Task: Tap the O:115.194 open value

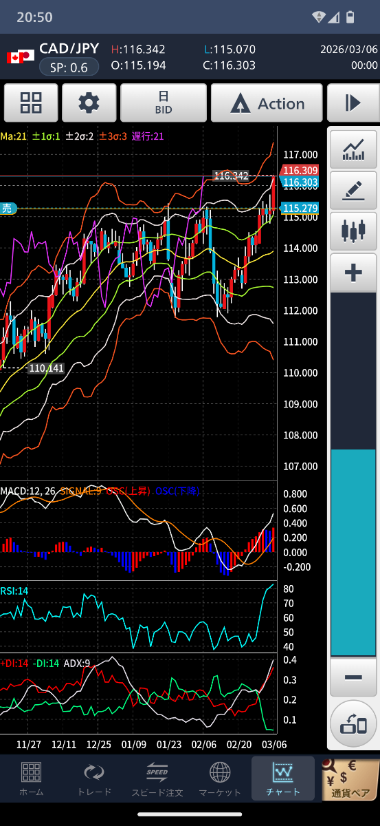Action: tap(138, 65)
